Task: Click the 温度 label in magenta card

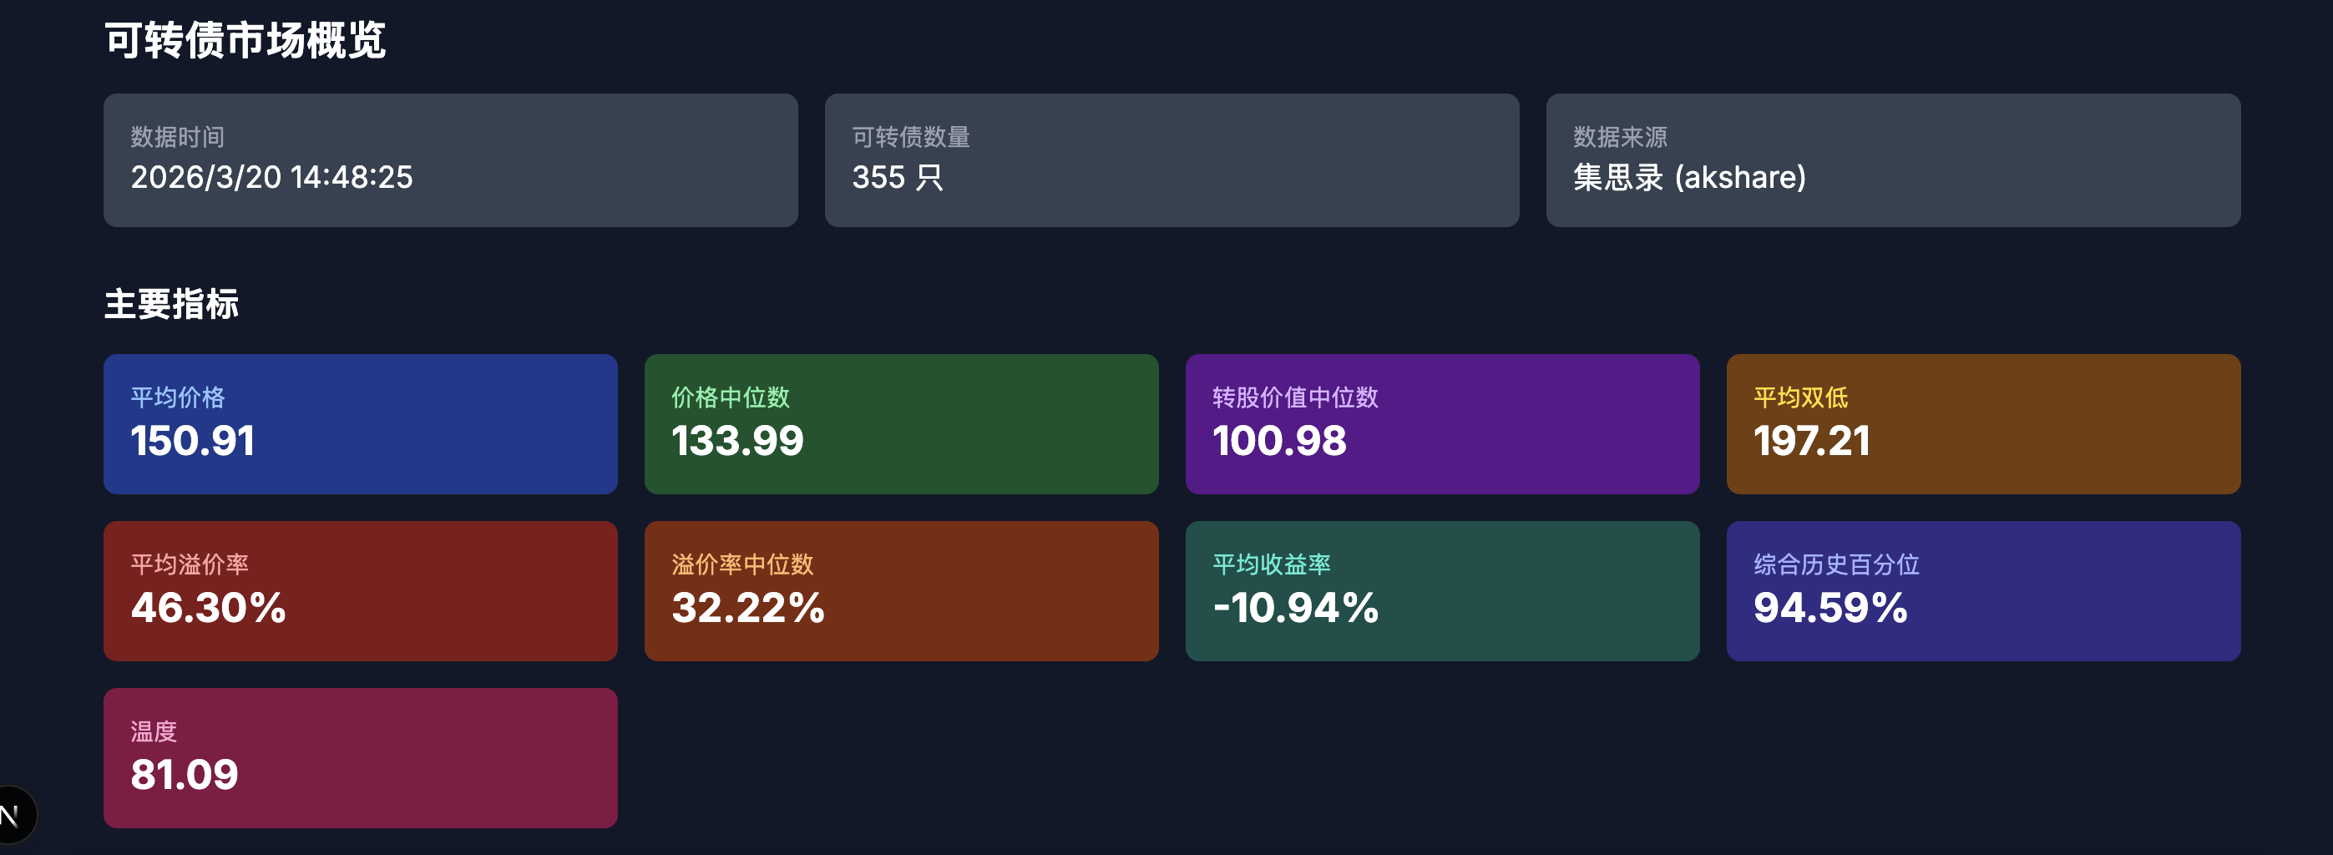Action: pyautogui.click(x=154, y=731)
